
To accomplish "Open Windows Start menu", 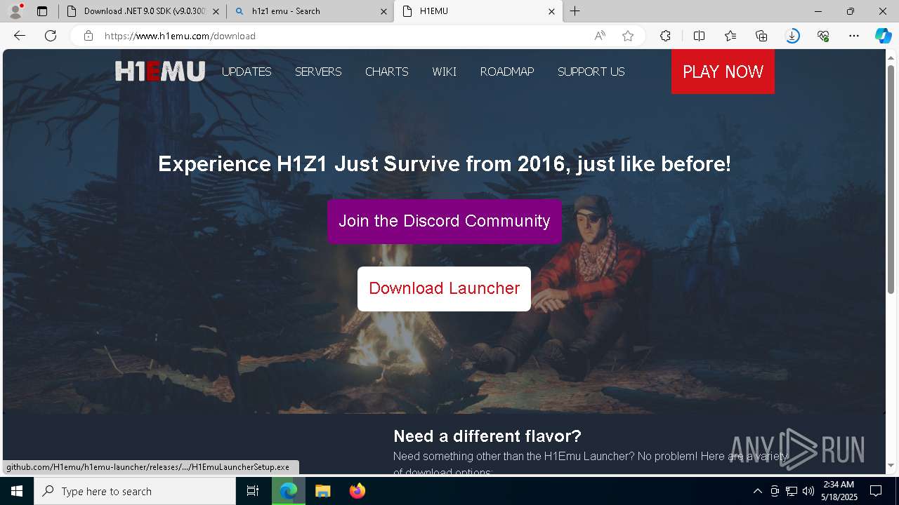I will pos(17,491).
